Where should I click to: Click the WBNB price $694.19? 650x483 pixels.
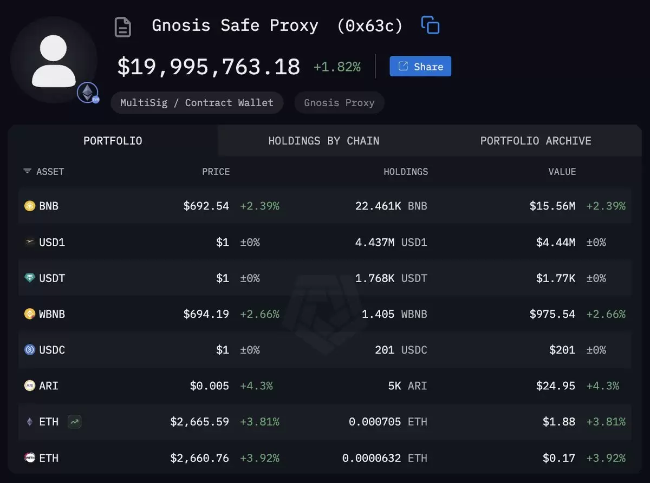click(206, 314)
